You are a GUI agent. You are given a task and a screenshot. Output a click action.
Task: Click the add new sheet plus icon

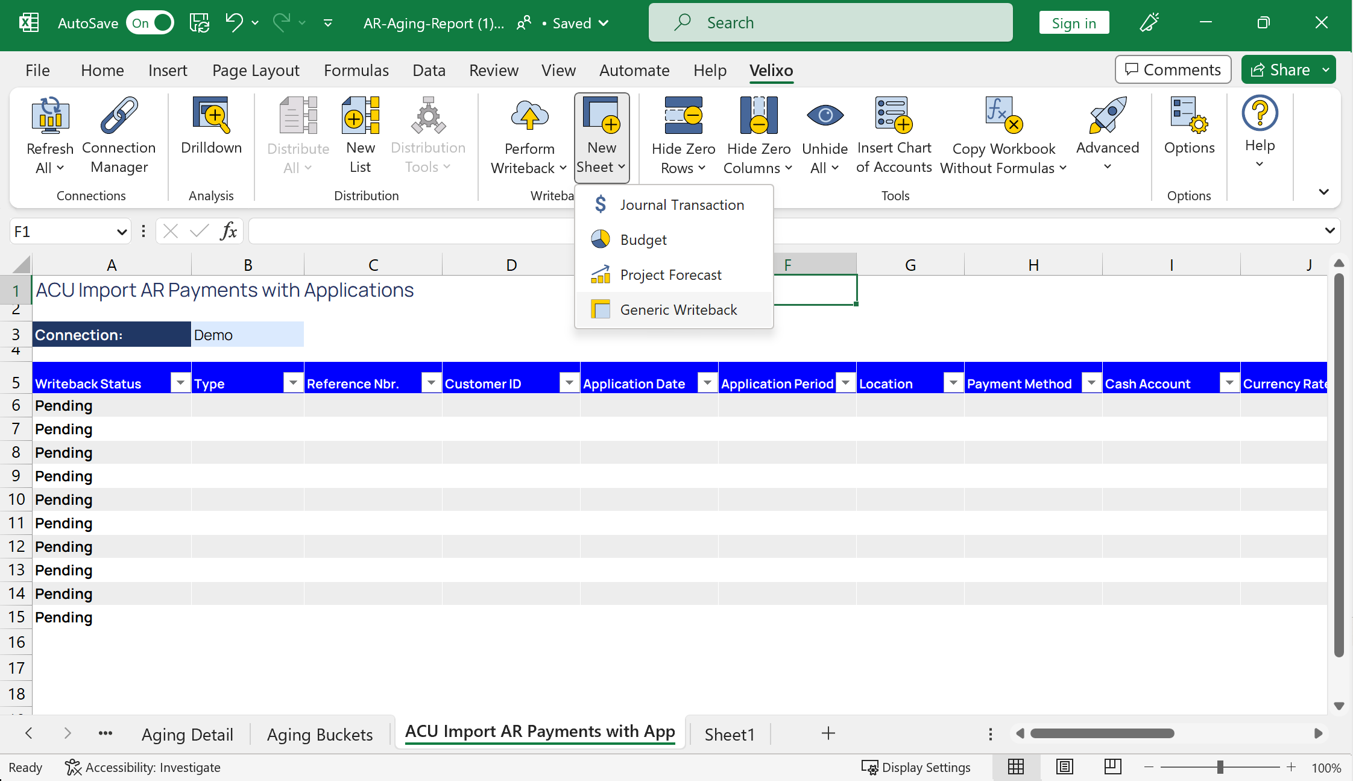tap(828, 733)
